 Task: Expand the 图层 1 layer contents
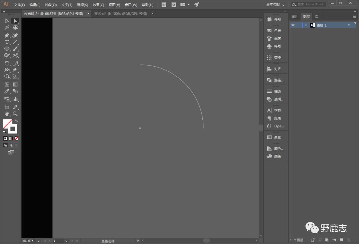(x=306, y=25)
